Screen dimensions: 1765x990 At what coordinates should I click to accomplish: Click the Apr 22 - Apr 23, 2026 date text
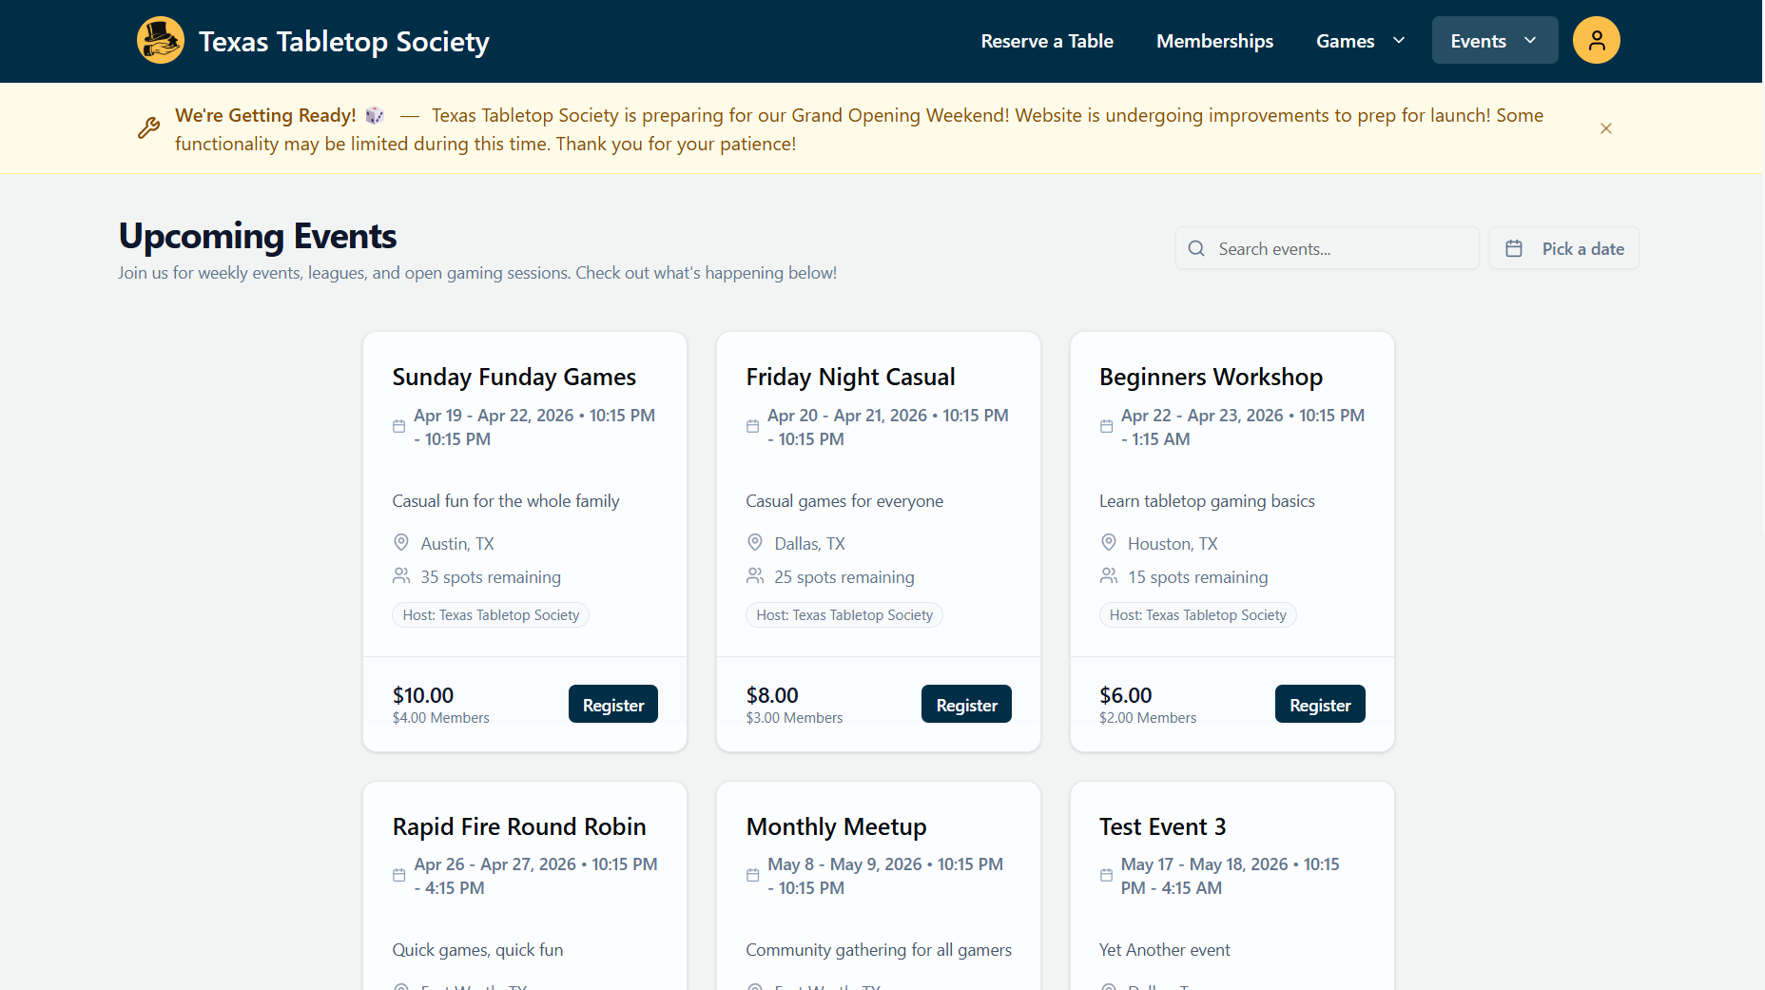pyautogui.click(x=1202, y=416)
